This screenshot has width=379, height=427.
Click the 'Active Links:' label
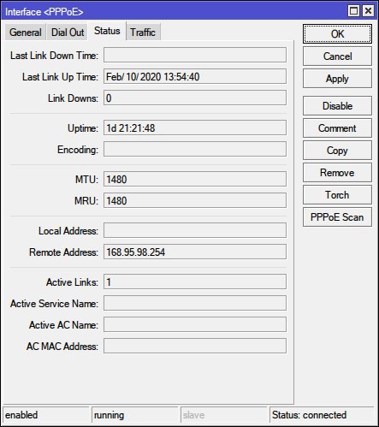pyautogui.click(x=72, y=282)
